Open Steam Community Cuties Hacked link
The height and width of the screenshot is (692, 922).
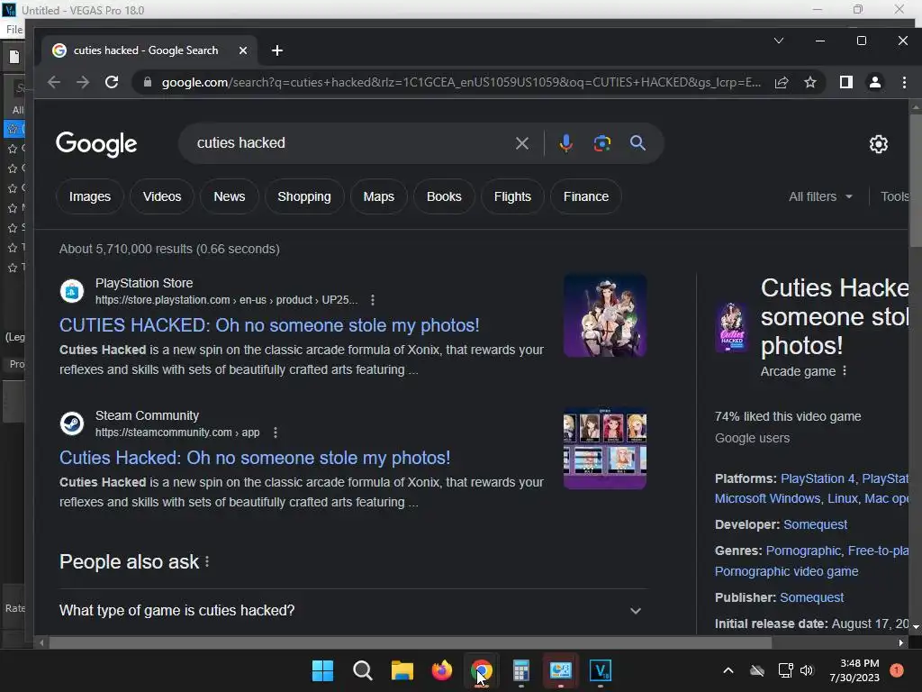tap(255, 458)
